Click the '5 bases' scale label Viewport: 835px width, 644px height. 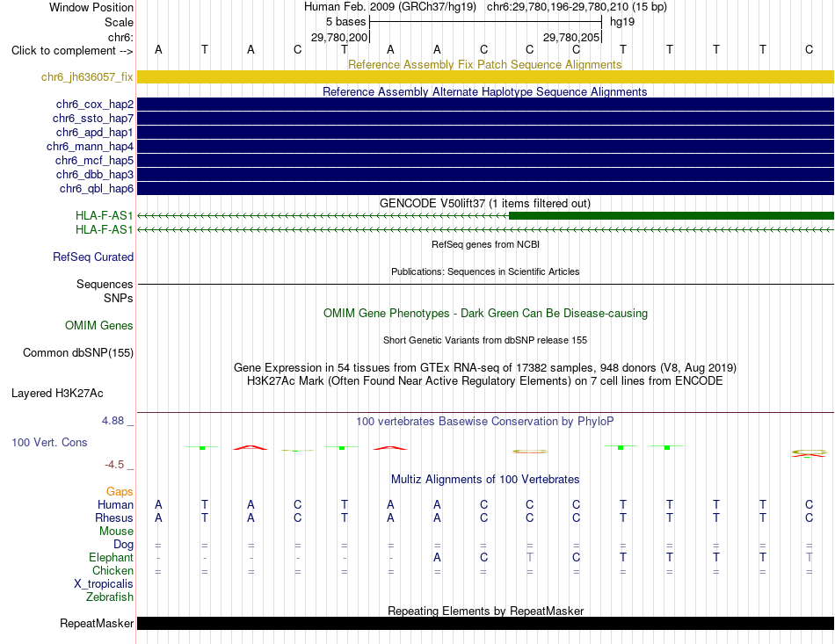346,22
